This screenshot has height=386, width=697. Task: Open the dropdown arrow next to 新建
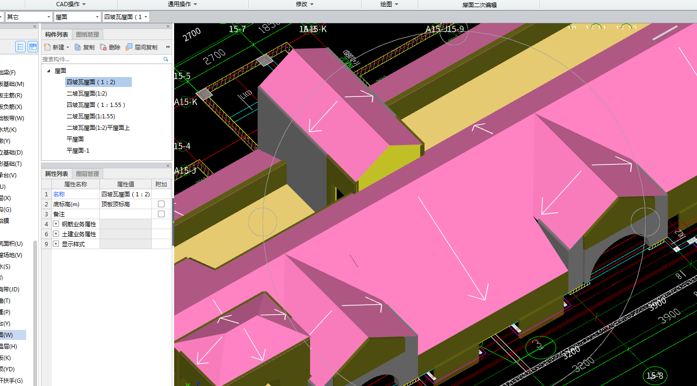[68, 48]
